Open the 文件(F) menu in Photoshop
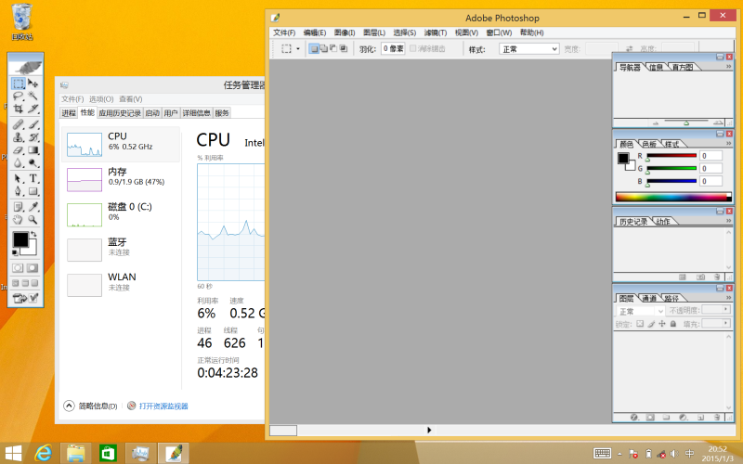The height and width of the screenshot is (464, 743). (284, 32)
